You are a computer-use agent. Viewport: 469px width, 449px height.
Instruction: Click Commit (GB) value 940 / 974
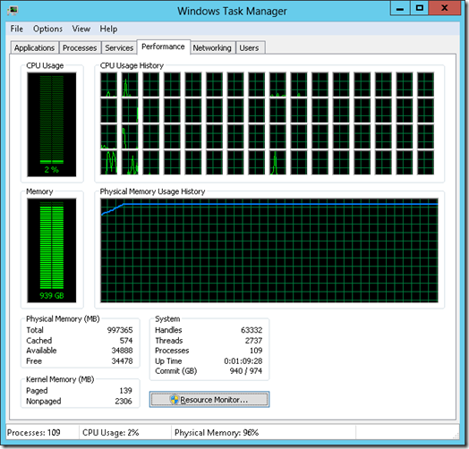tap(246, 370)
